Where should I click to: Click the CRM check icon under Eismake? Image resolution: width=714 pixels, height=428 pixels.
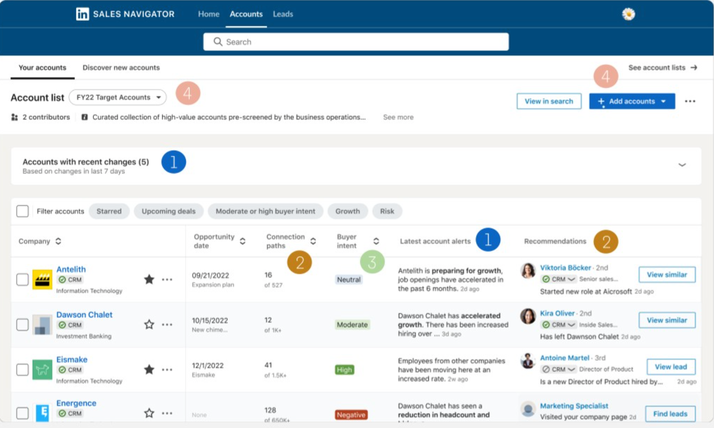[62, 370]
